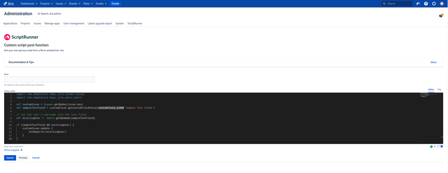The image size is (448, 173).
Task: Click the ScriptRunner logo
Action: (x=21, y=37)
